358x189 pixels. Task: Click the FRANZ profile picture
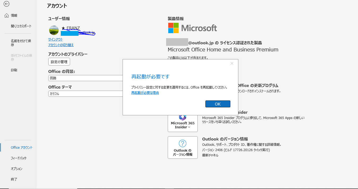pos(54,30)
